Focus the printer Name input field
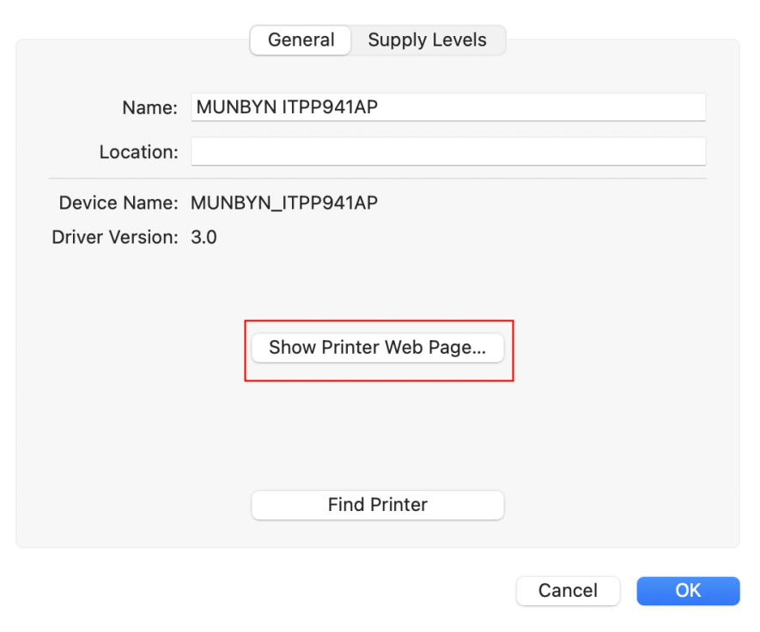 point(448,107)
